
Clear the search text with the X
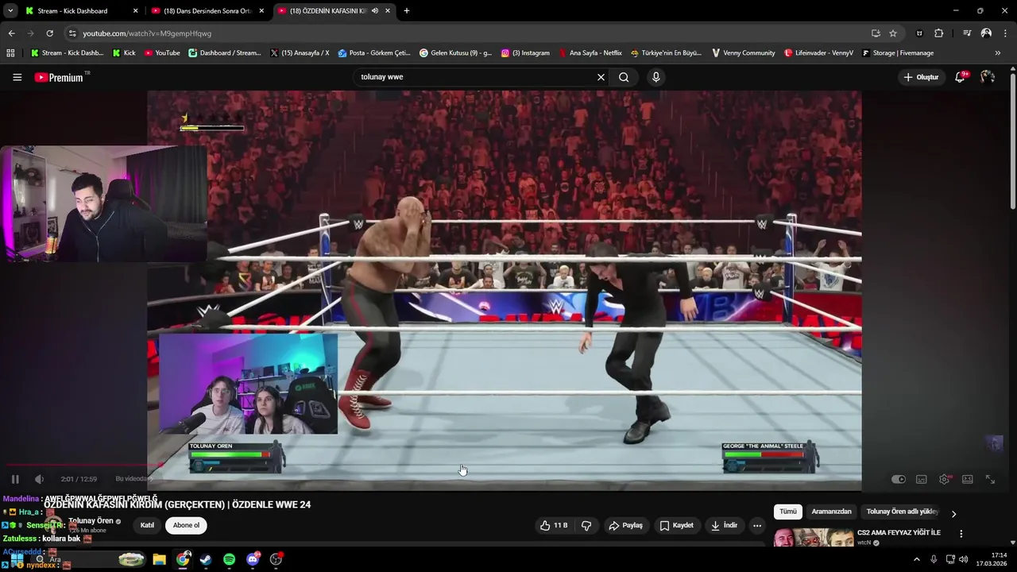pos(601,77)
